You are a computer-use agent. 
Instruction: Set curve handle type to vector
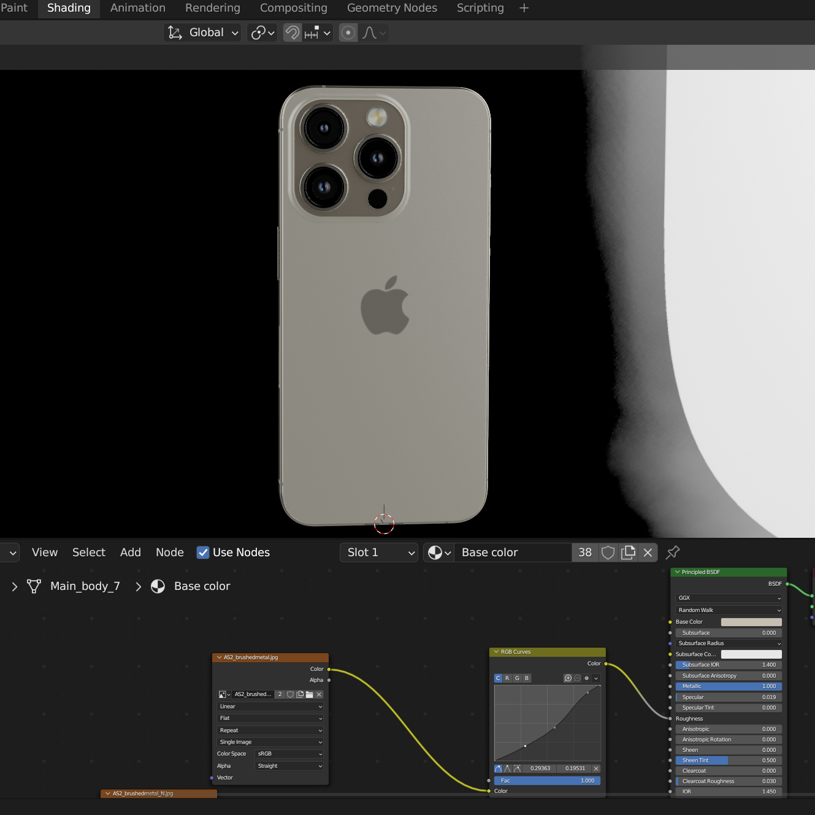508,768
